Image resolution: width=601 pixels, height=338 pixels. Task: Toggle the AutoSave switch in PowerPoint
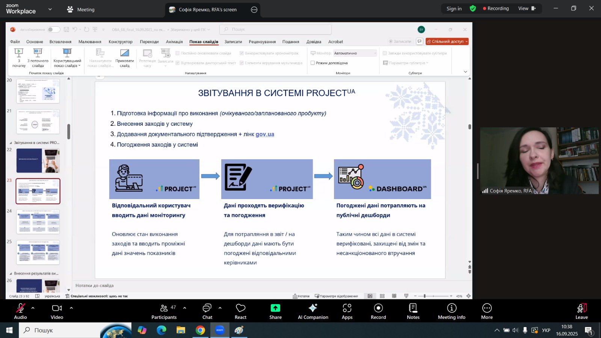tap(53, 29)
